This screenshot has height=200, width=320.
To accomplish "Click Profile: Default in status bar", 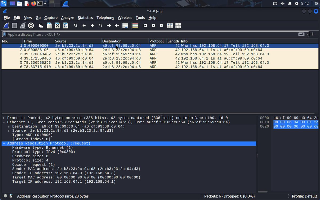I will 304,196.
